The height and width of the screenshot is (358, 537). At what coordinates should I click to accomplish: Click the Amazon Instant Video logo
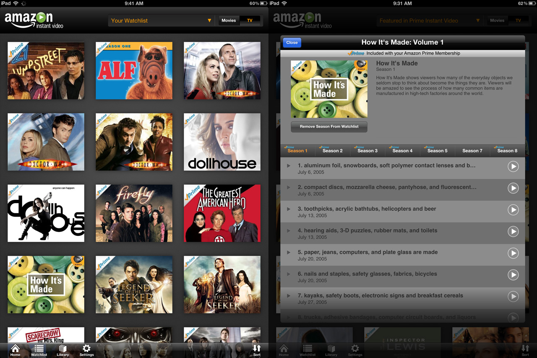pos(34,20)
